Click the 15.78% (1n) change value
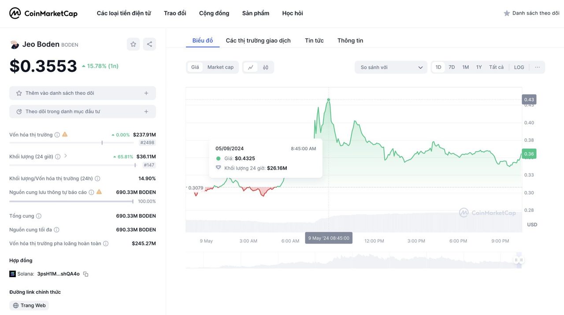This screenshot has width=564, height=315. pyautogui.click(x=100, y=66)
